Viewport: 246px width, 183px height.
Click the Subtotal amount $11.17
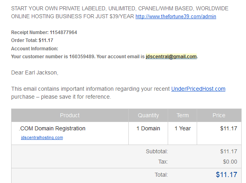coord(229,151)
